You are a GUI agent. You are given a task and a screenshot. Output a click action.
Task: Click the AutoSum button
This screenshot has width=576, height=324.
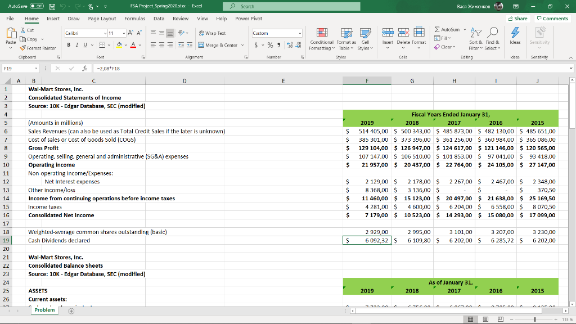[x=447, y=30]
